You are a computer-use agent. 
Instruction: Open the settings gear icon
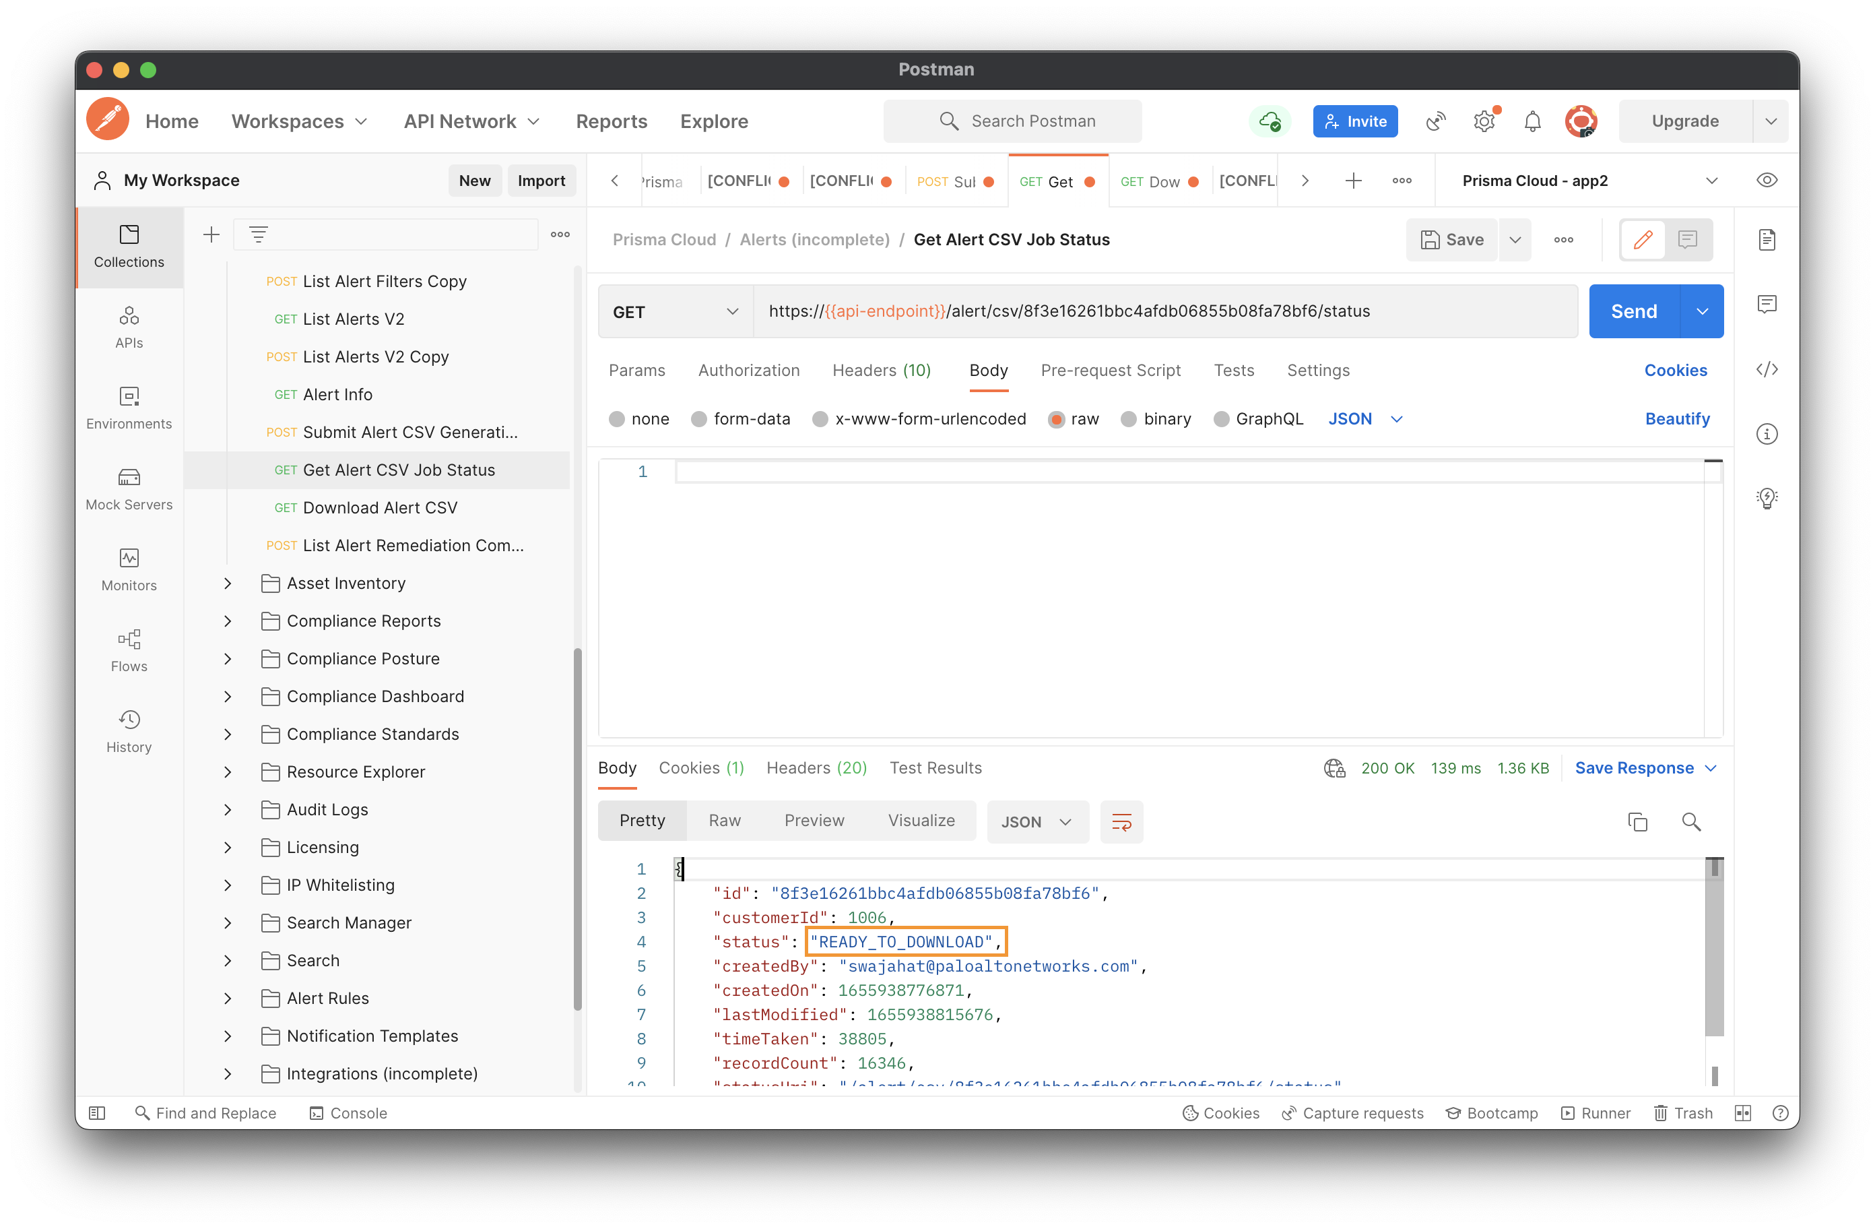click(1484, 121)
